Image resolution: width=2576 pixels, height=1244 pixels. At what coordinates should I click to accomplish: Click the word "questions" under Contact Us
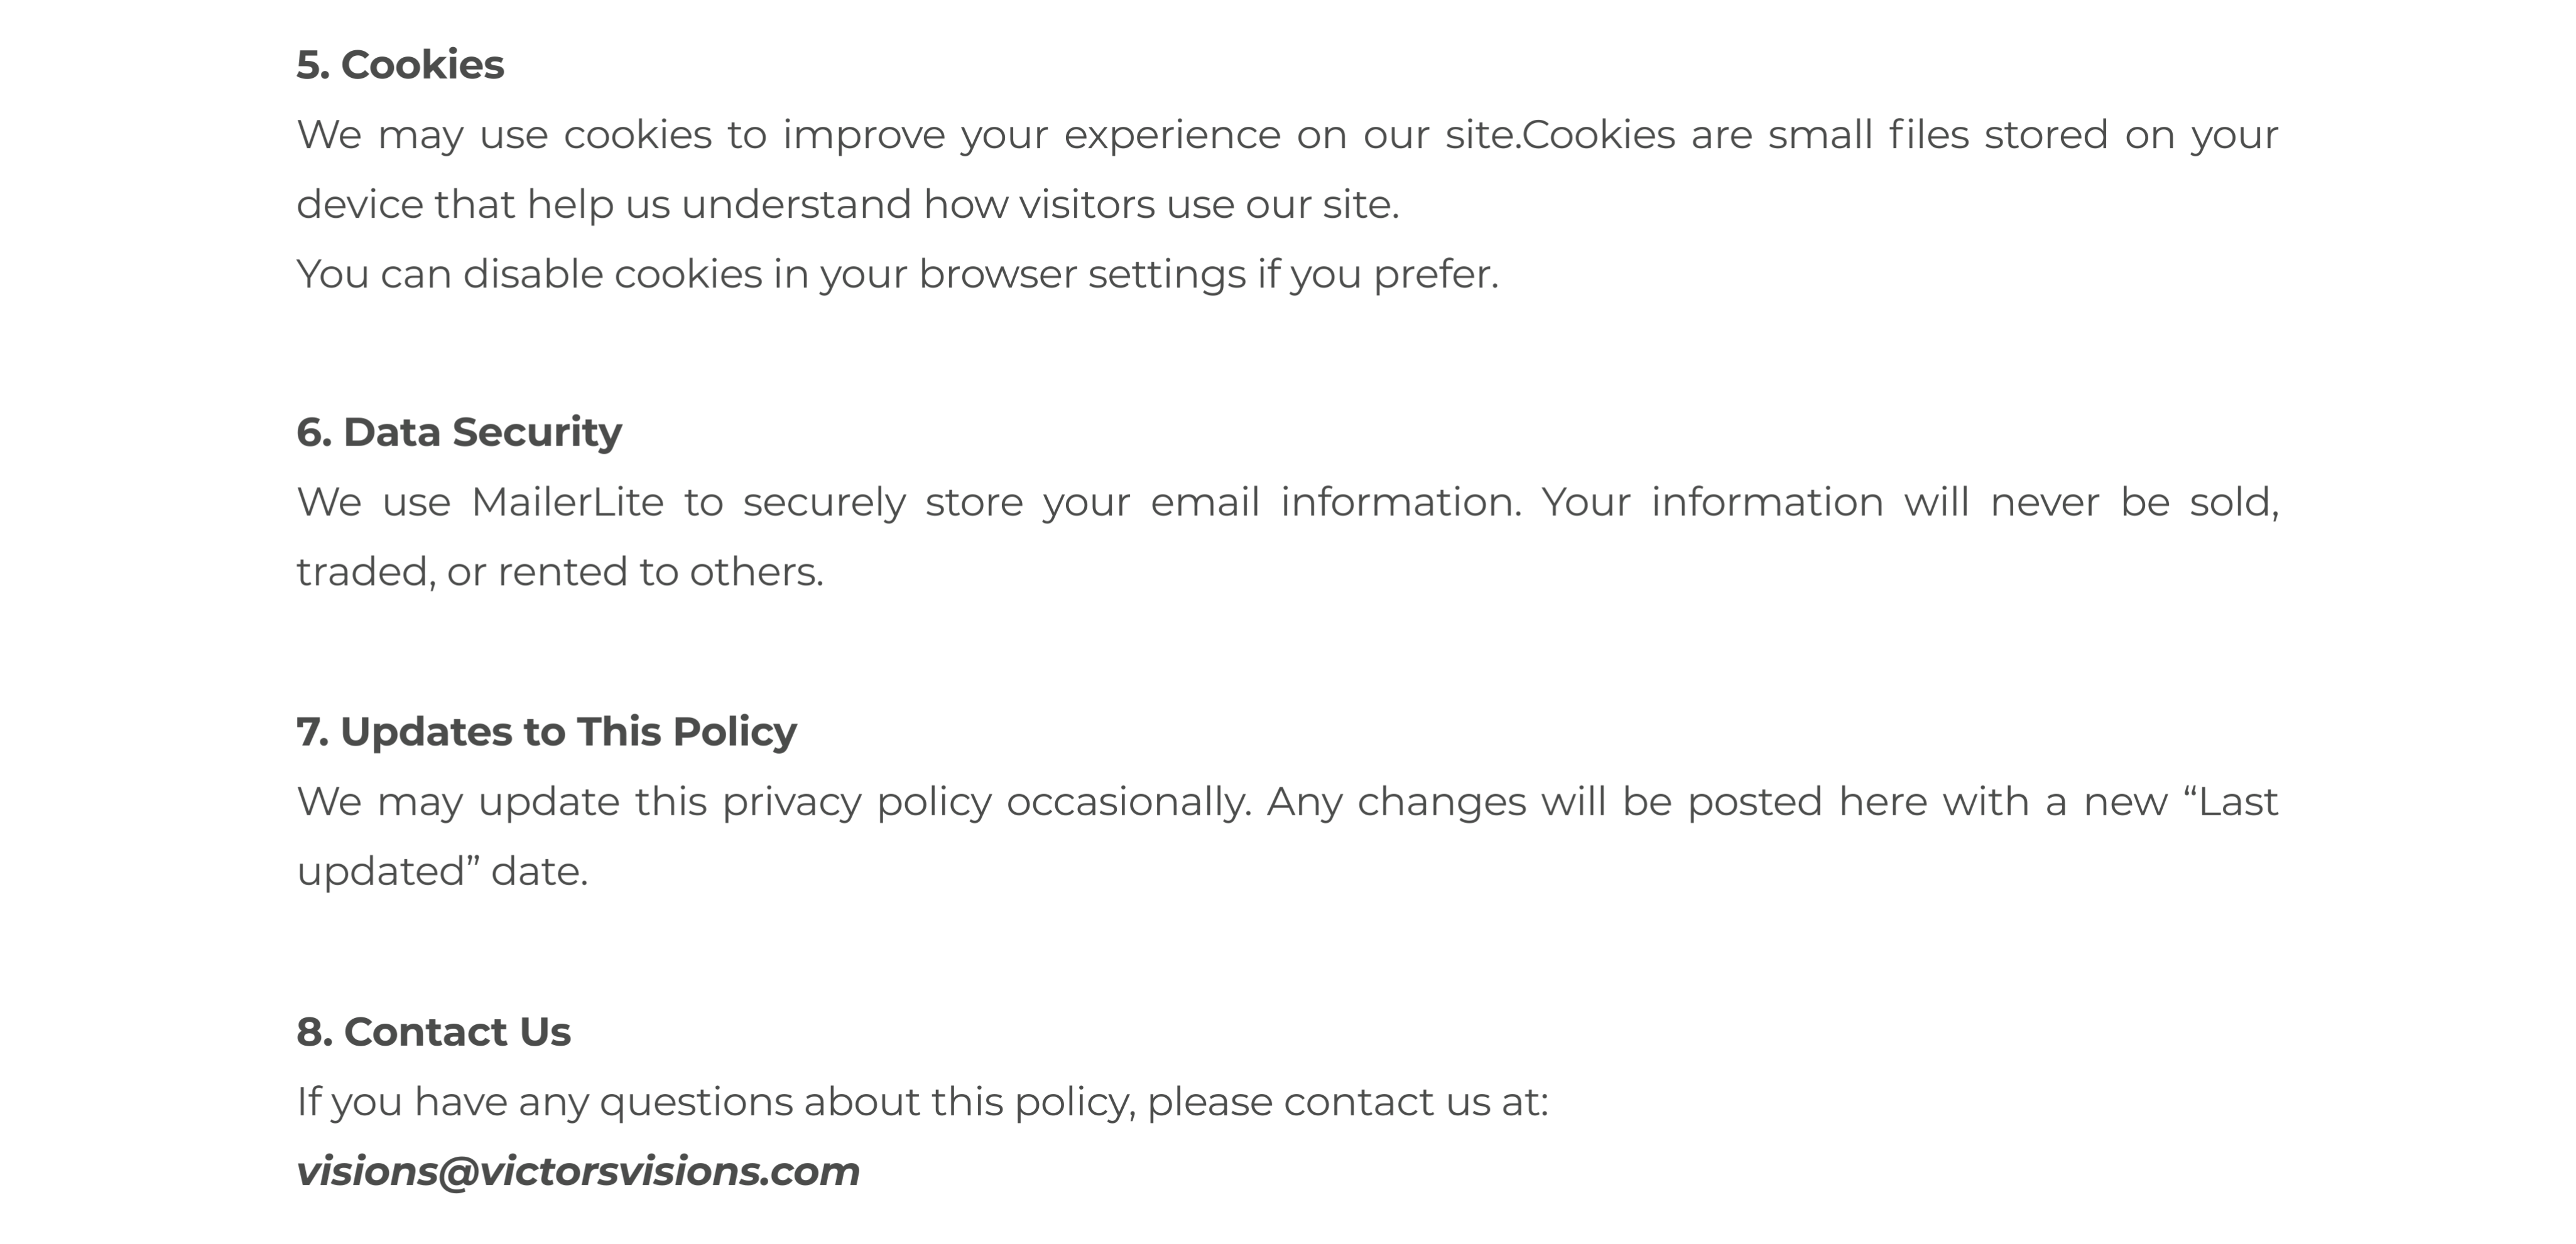(x=695, y=1102)
